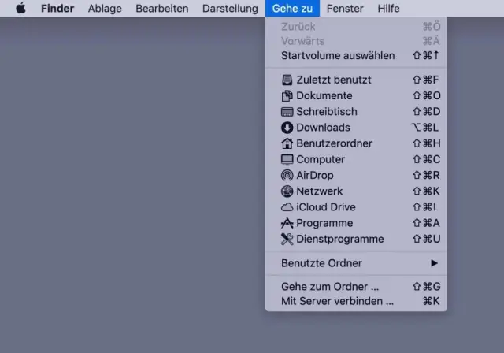Screen dimensions: 504x353
Task: Click the Schreibtisch desktop icon
Action: pos(287,112)
